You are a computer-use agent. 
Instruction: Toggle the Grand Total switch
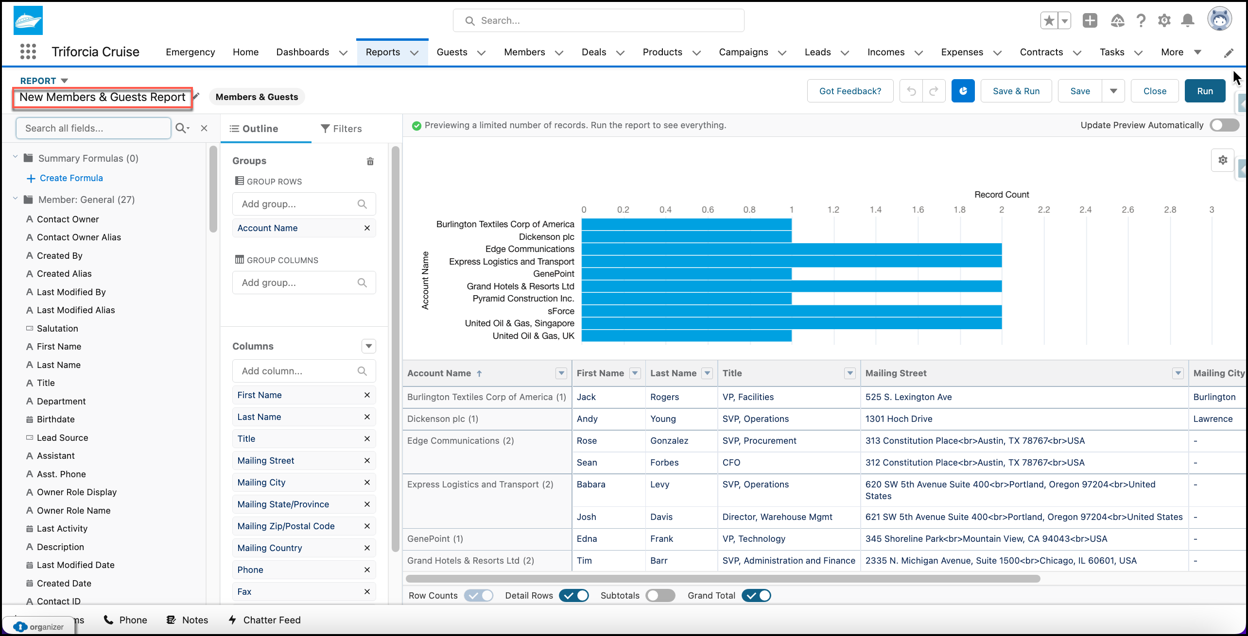tap(756, 595)
